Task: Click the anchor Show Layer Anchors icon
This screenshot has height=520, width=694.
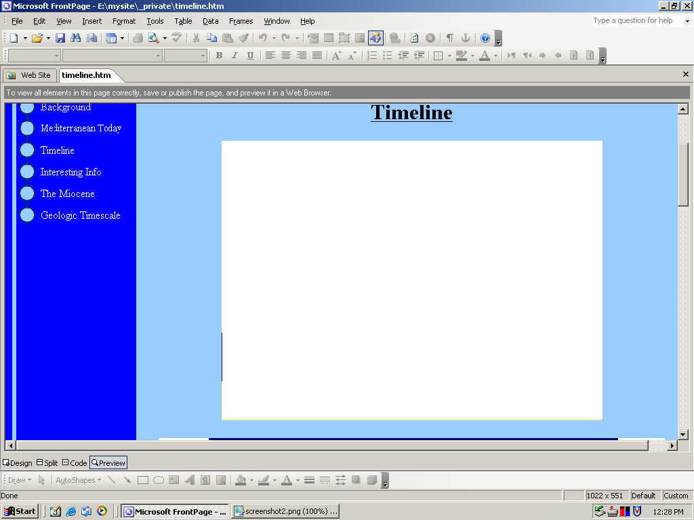Action: click(465, 38)
